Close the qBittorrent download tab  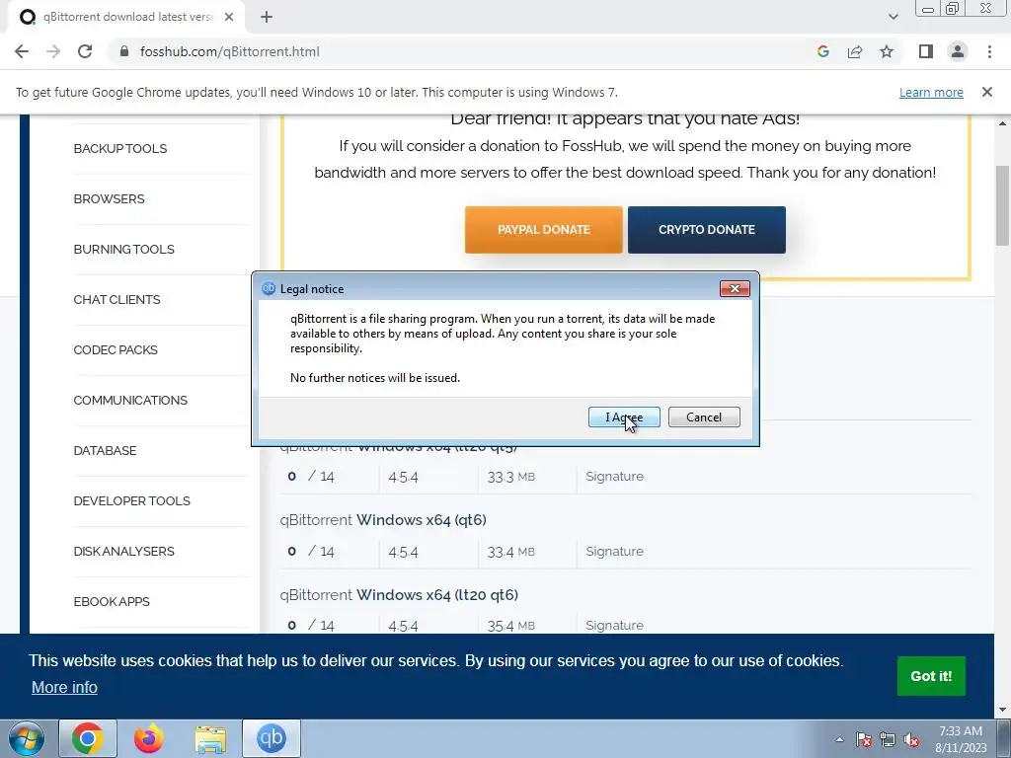229,17
